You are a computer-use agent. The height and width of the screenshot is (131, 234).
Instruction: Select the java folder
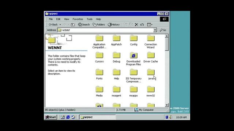click(151, 74)
